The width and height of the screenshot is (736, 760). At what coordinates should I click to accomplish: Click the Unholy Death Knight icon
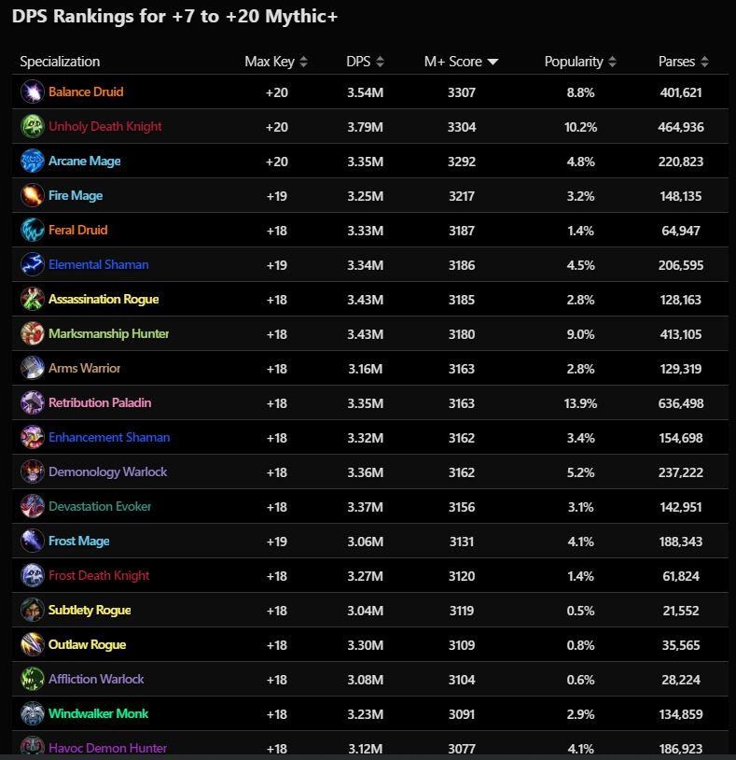coord(32,126)
